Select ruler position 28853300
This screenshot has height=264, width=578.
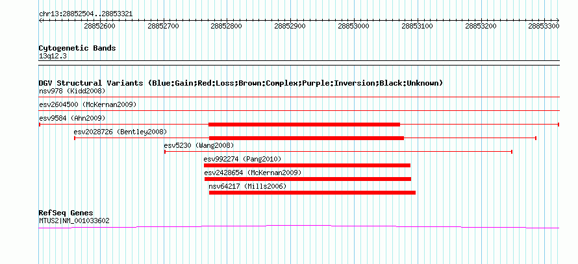tap(544, 26)
